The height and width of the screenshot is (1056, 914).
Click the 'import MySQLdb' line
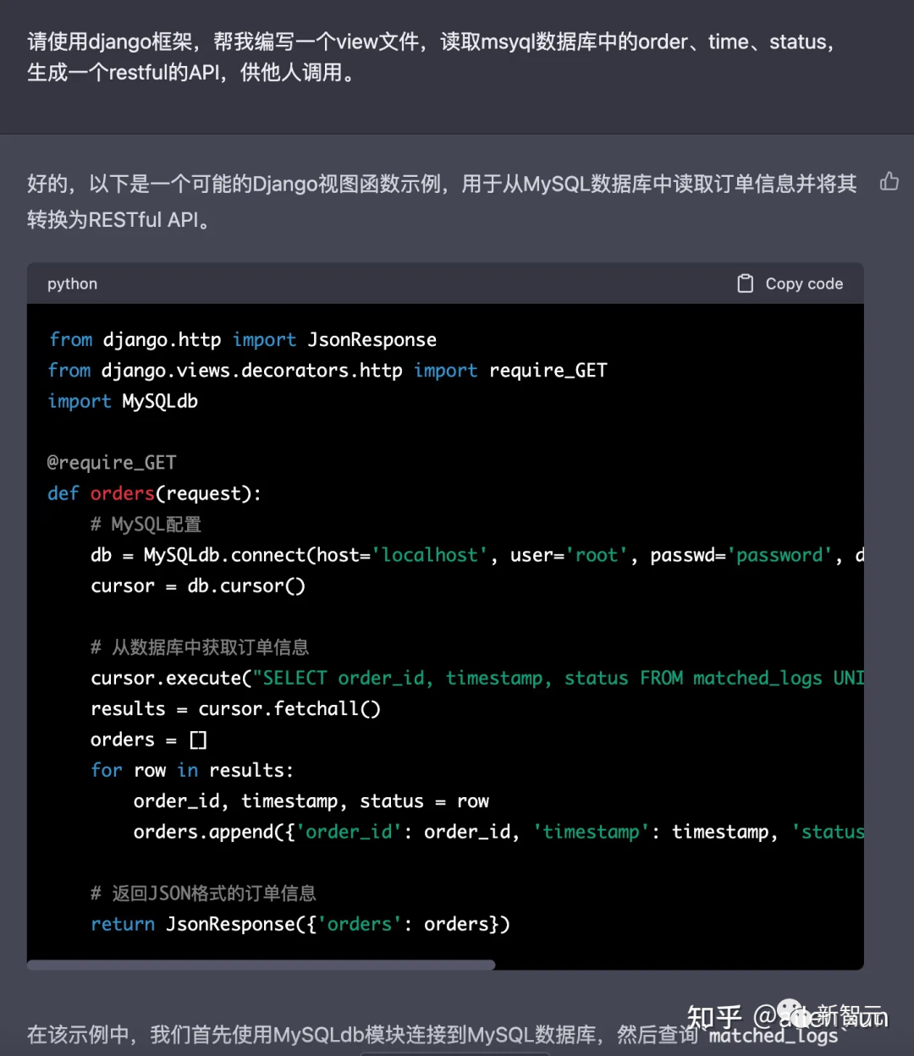122,401
